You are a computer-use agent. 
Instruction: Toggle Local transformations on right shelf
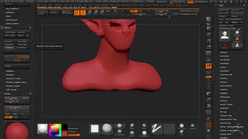[208, 66]
